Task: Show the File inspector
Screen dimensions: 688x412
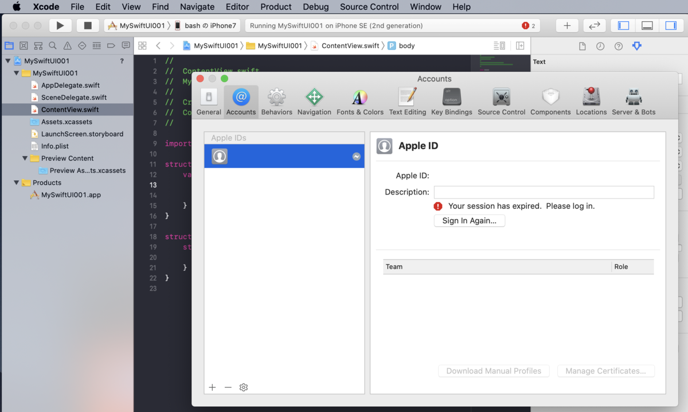Action: [x=582, y=46]
